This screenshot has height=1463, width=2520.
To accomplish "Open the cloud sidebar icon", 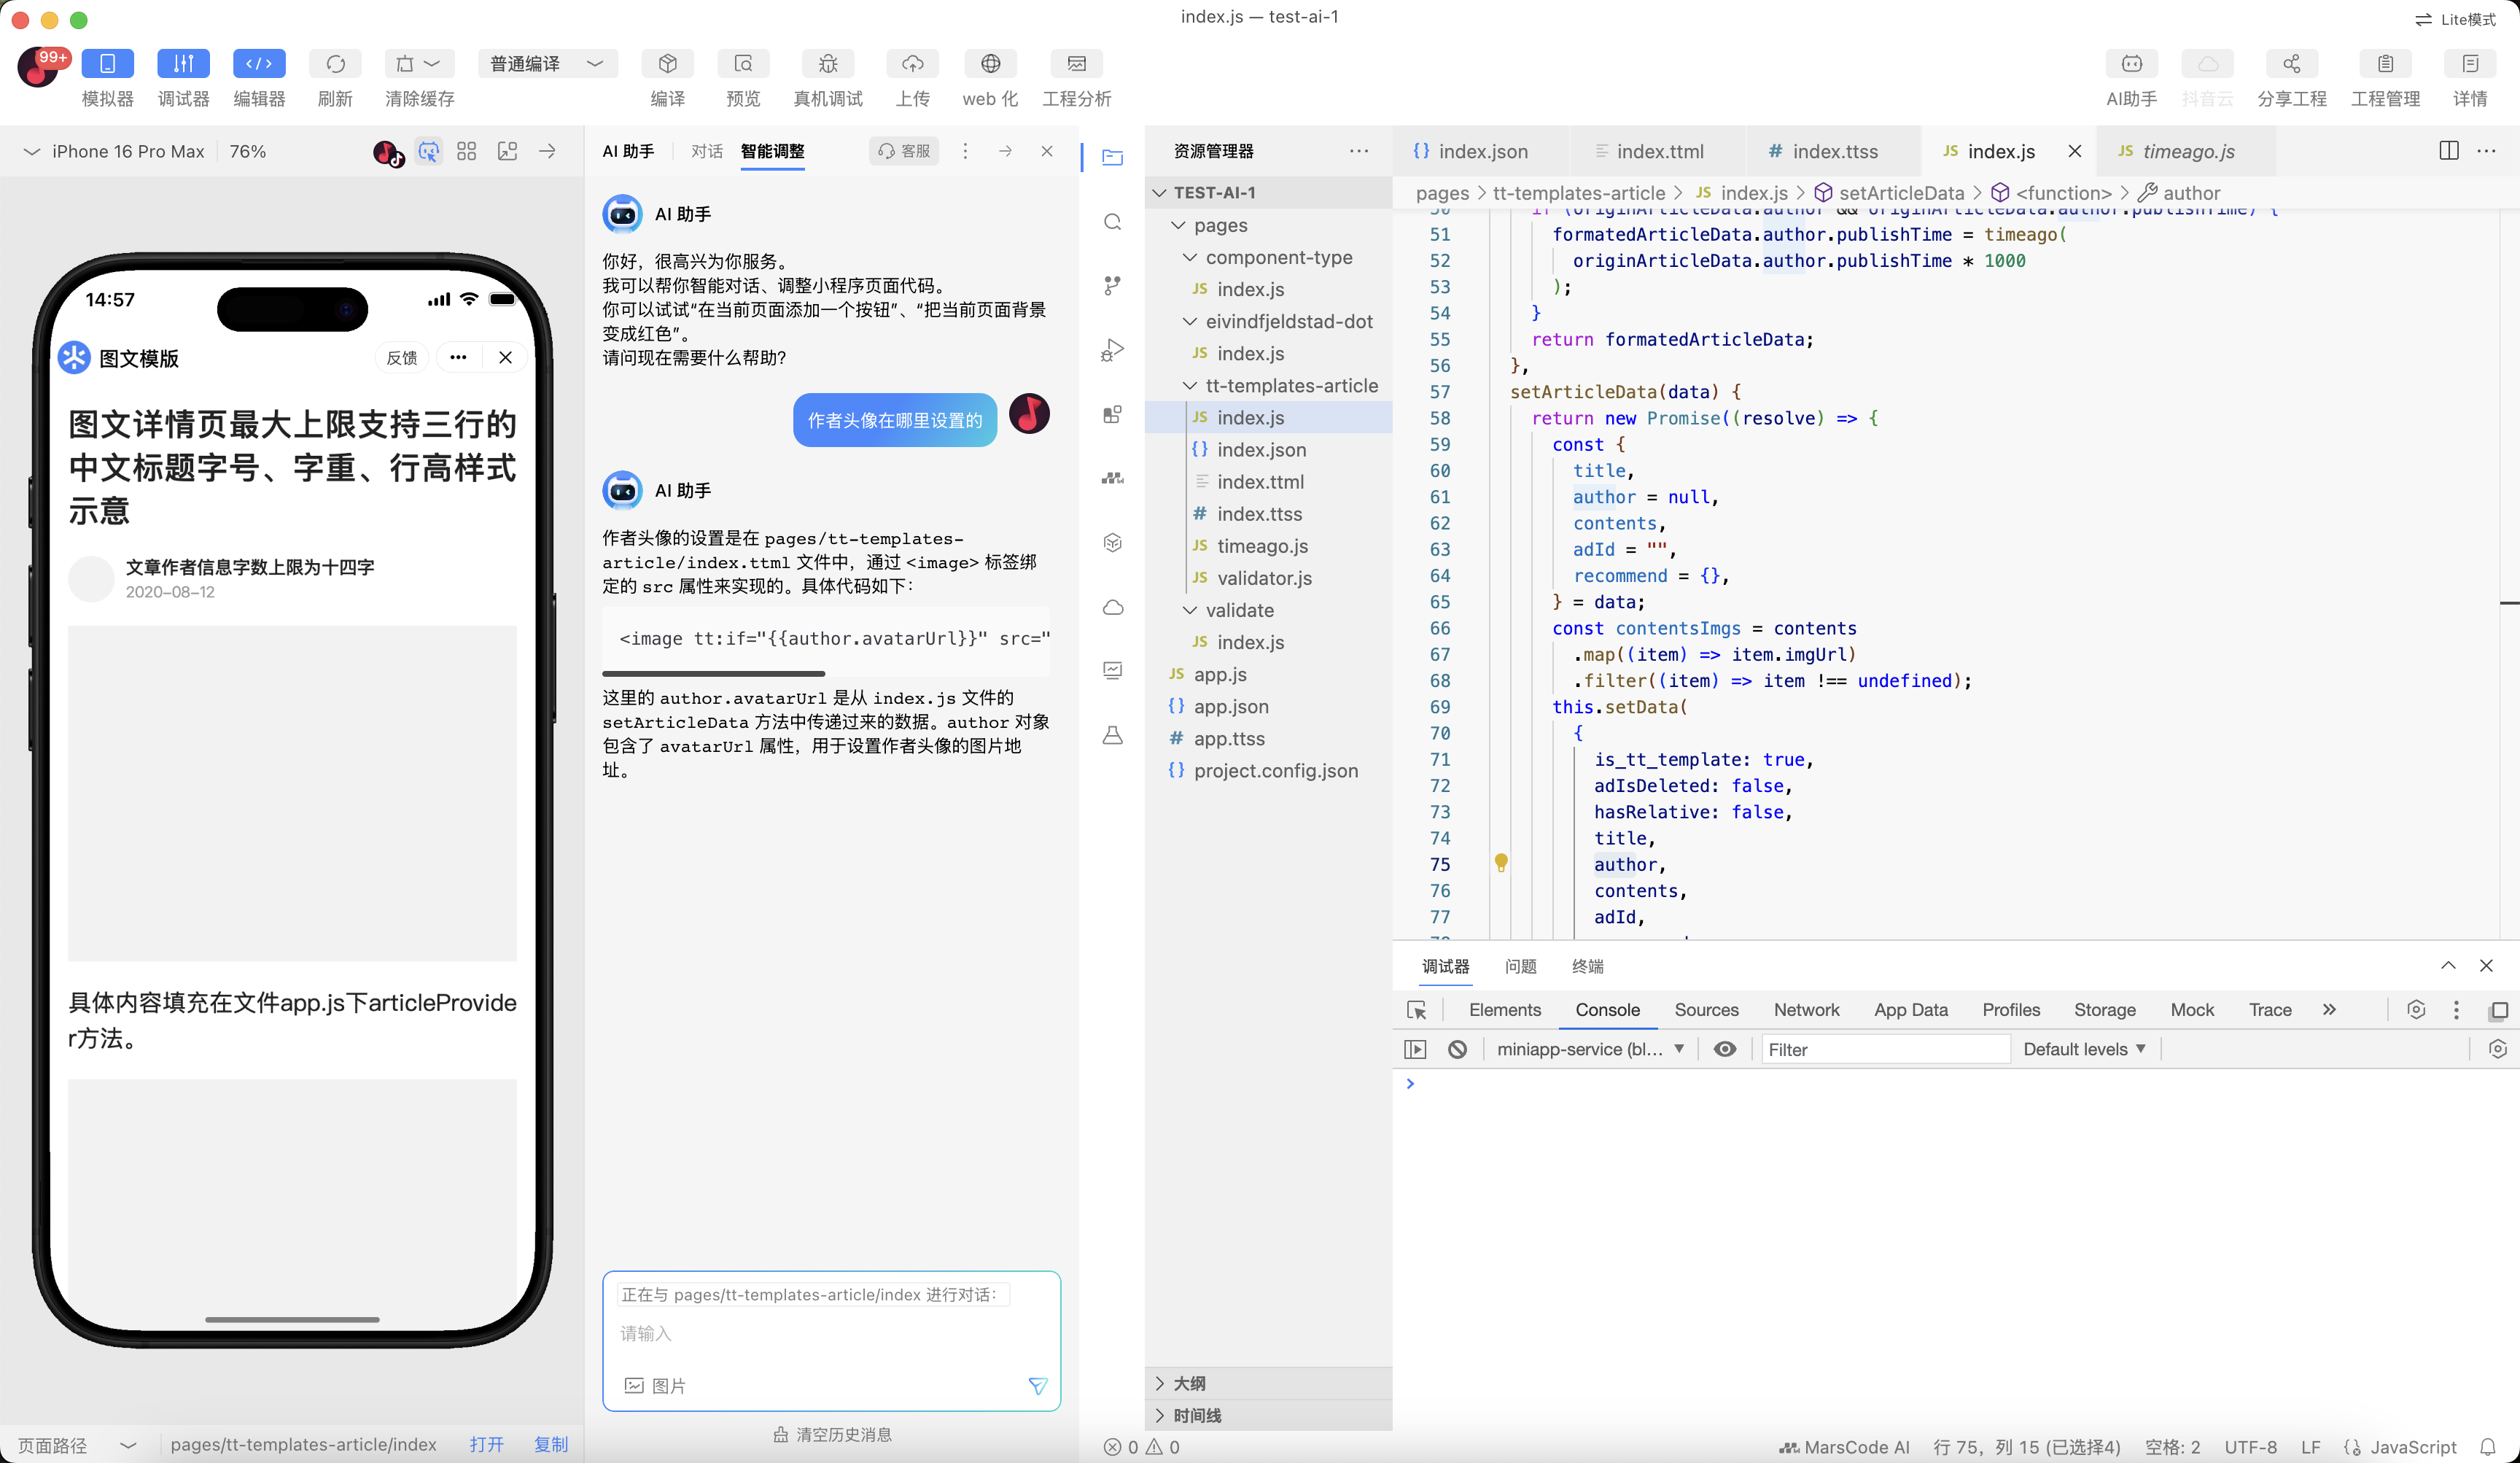I will pyautogui.click(x=1112, y=607).
